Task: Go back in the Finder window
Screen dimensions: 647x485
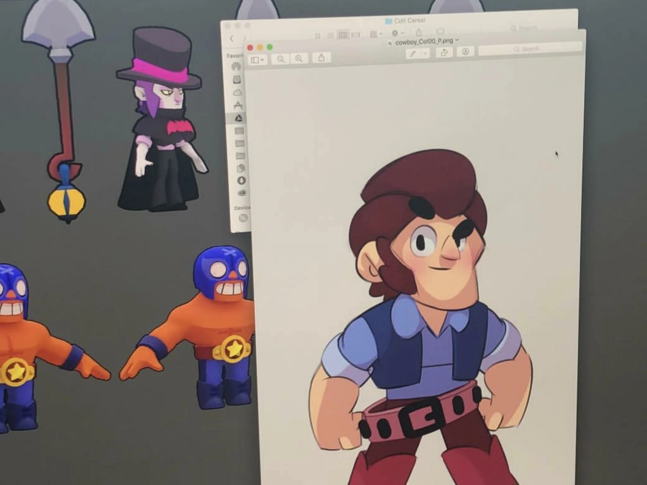Action: tap(232, 39)
